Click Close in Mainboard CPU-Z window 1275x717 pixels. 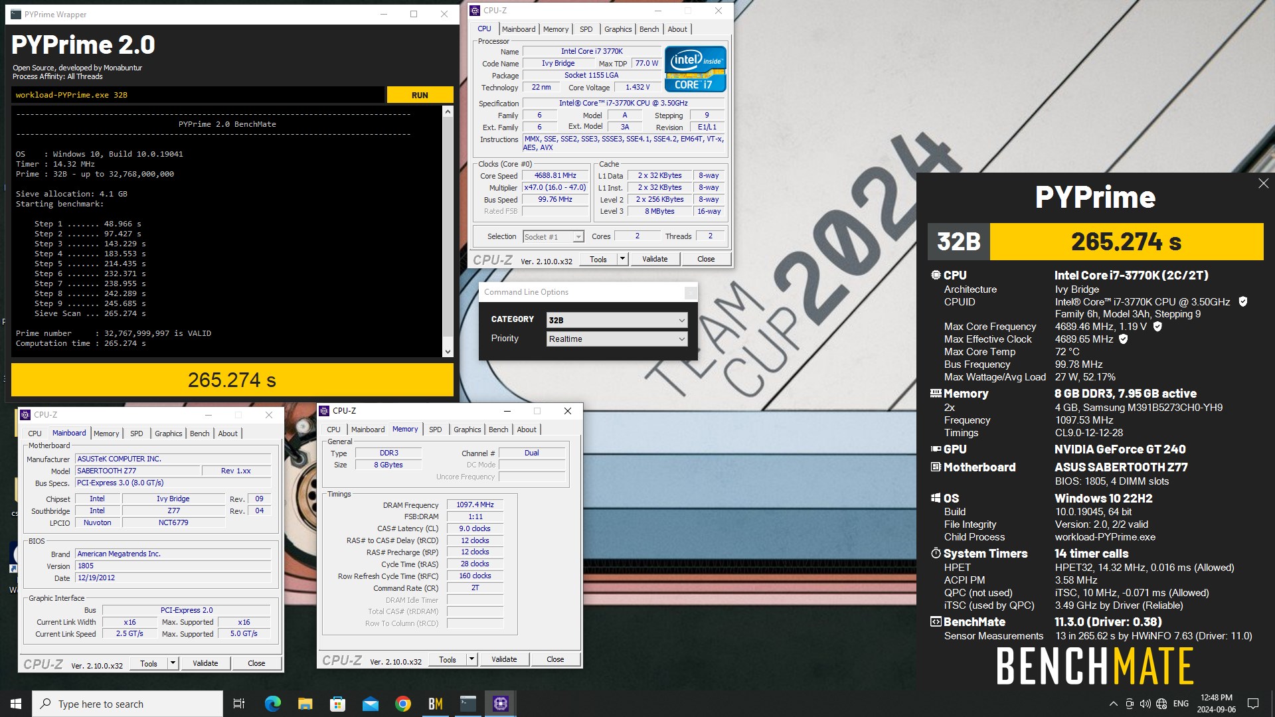pyautogui.click(x=256, y=663)
